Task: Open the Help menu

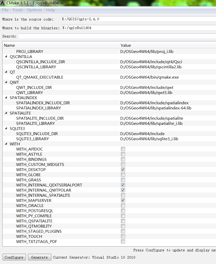Action: 50,10
